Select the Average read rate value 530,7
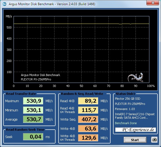The width and height of the screenshot is (161, 147). pyautogui.click(x=33, y=119)
